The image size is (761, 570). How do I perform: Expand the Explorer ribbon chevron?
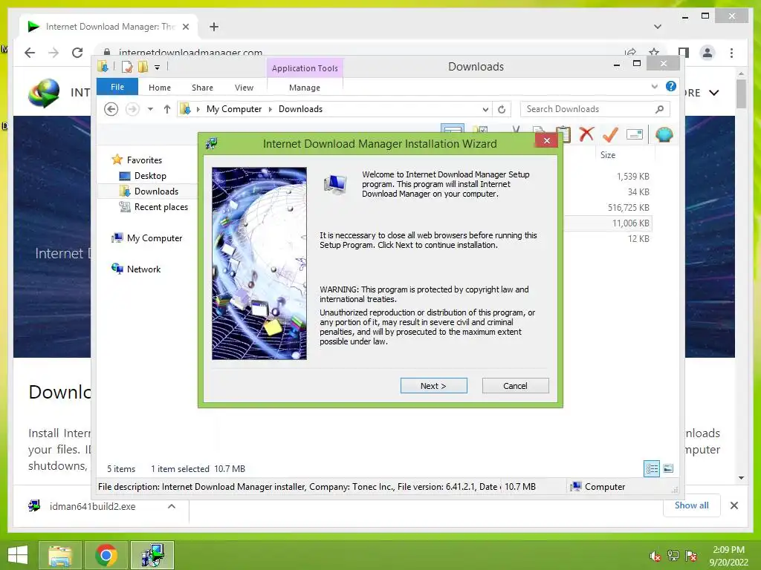click(655, 86)
